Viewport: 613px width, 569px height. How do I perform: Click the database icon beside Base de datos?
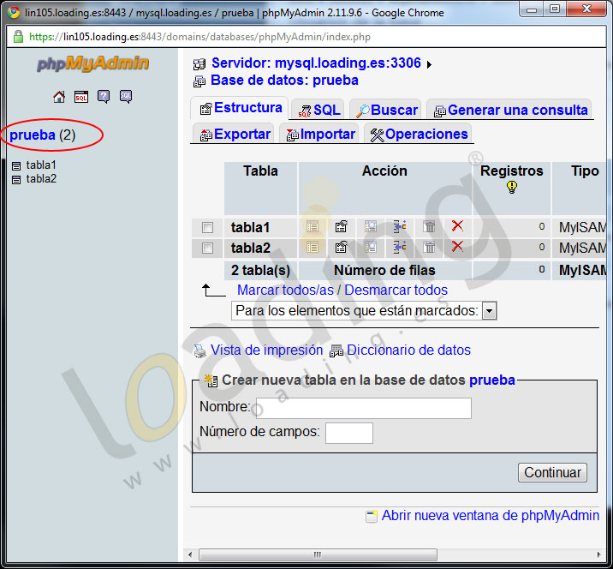[199, 81]
